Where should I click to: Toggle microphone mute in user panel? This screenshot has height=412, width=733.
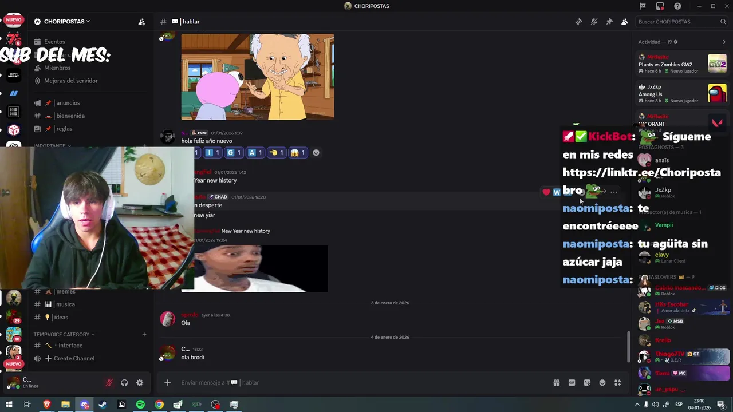[109, 383]
